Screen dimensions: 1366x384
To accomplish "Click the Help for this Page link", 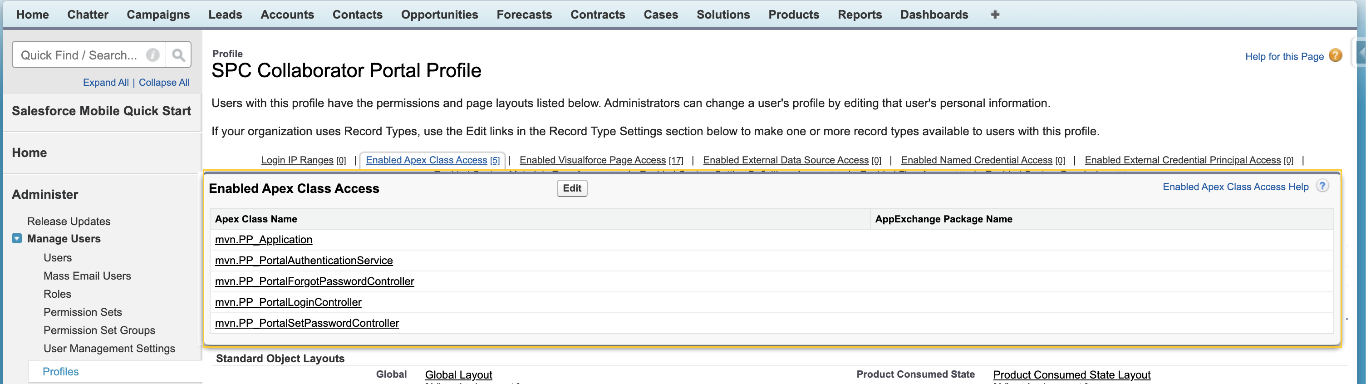I will pos(1284,56).
